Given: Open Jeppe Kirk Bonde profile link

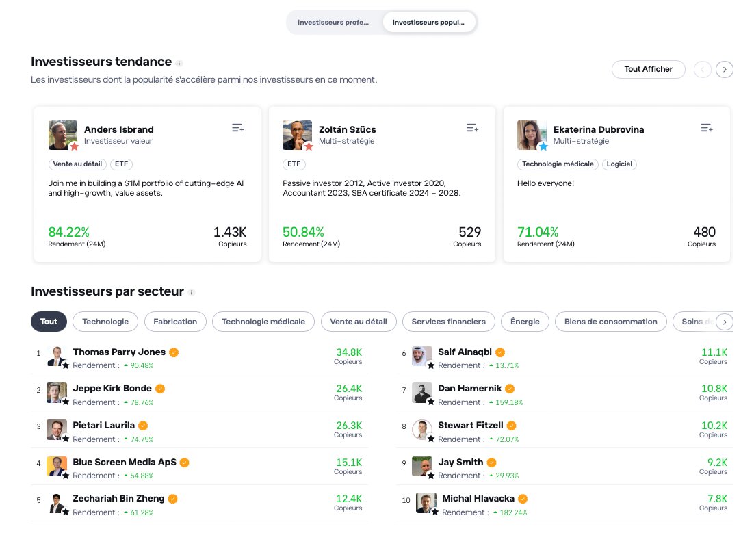Looking at the screenshot, I should coord(112,389).
